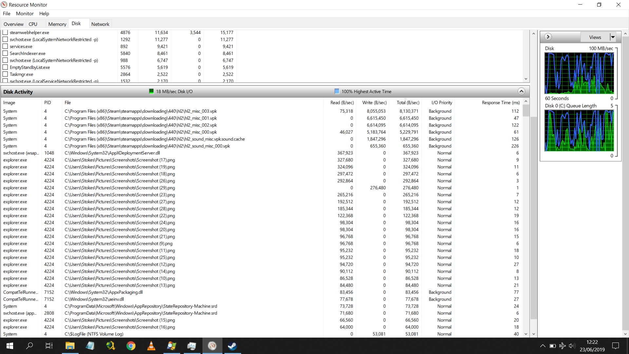The height and width of the screenshot is (354, 629).
Task: Switch to the Overview tab
Action: coord(13,24)
